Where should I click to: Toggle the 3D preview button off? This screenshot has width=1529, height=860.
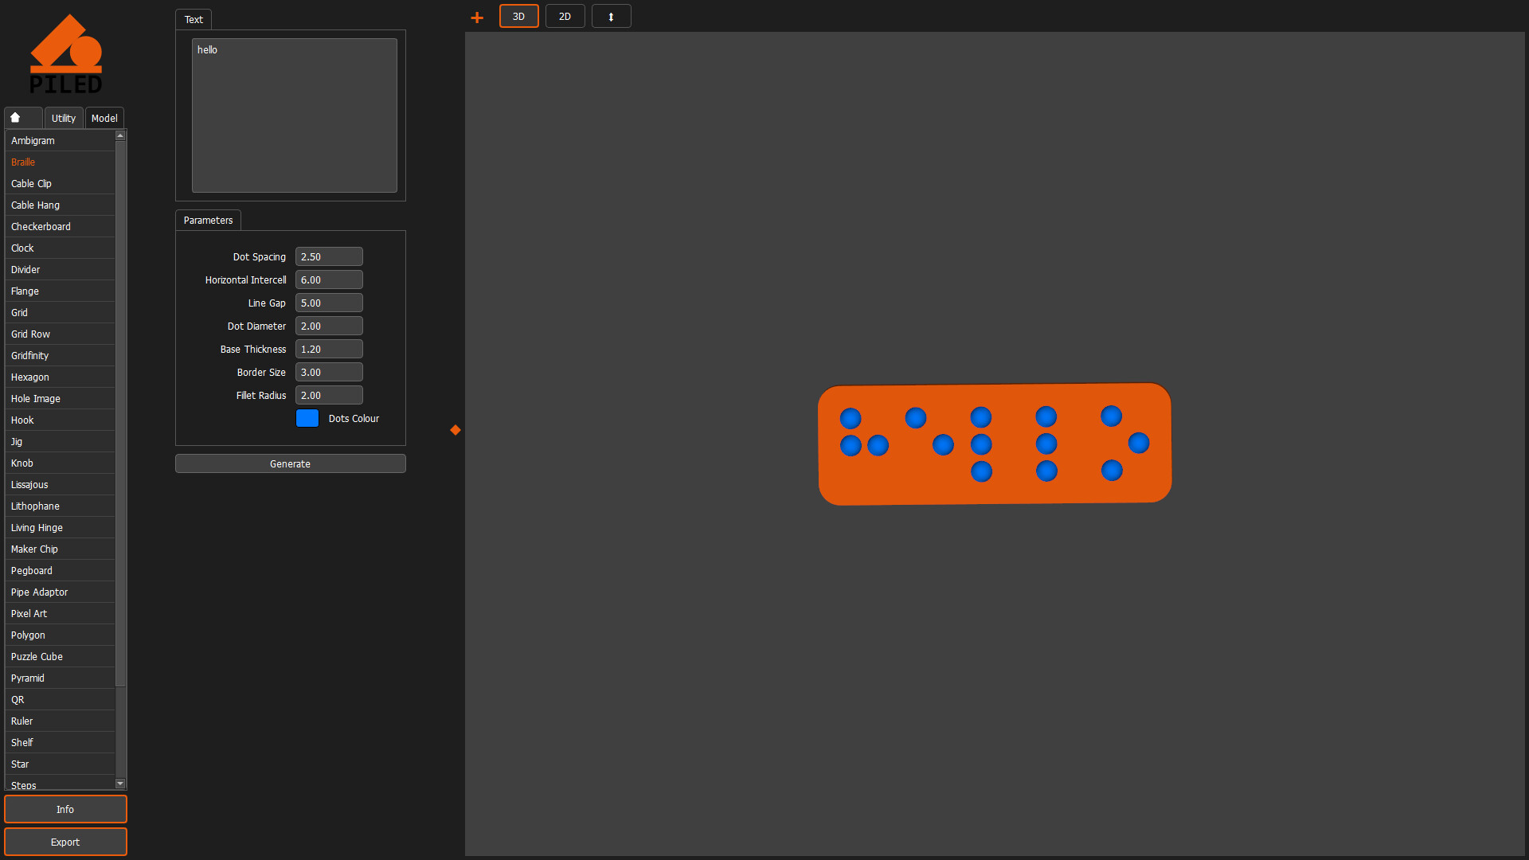(518, 16)
